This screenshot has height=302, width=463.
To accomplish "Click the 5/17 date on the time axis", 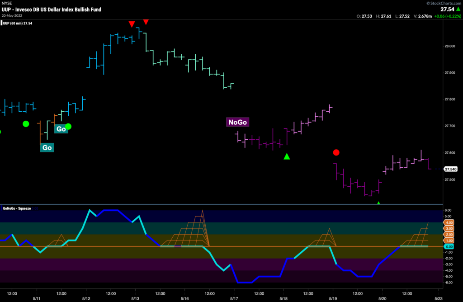I will pos(234,298).
